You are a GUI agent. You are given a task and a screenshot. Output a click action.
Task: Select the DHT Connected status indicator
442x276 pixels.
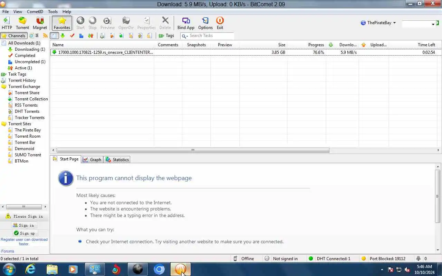pos(329,258)
